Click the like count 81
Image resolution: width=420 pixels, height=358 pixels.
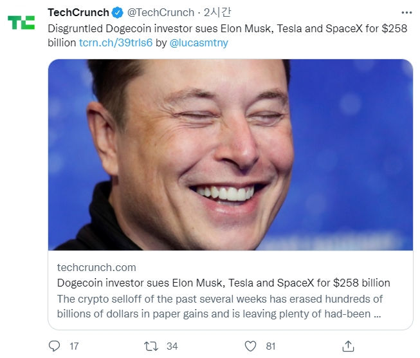[x=270, y=346]
